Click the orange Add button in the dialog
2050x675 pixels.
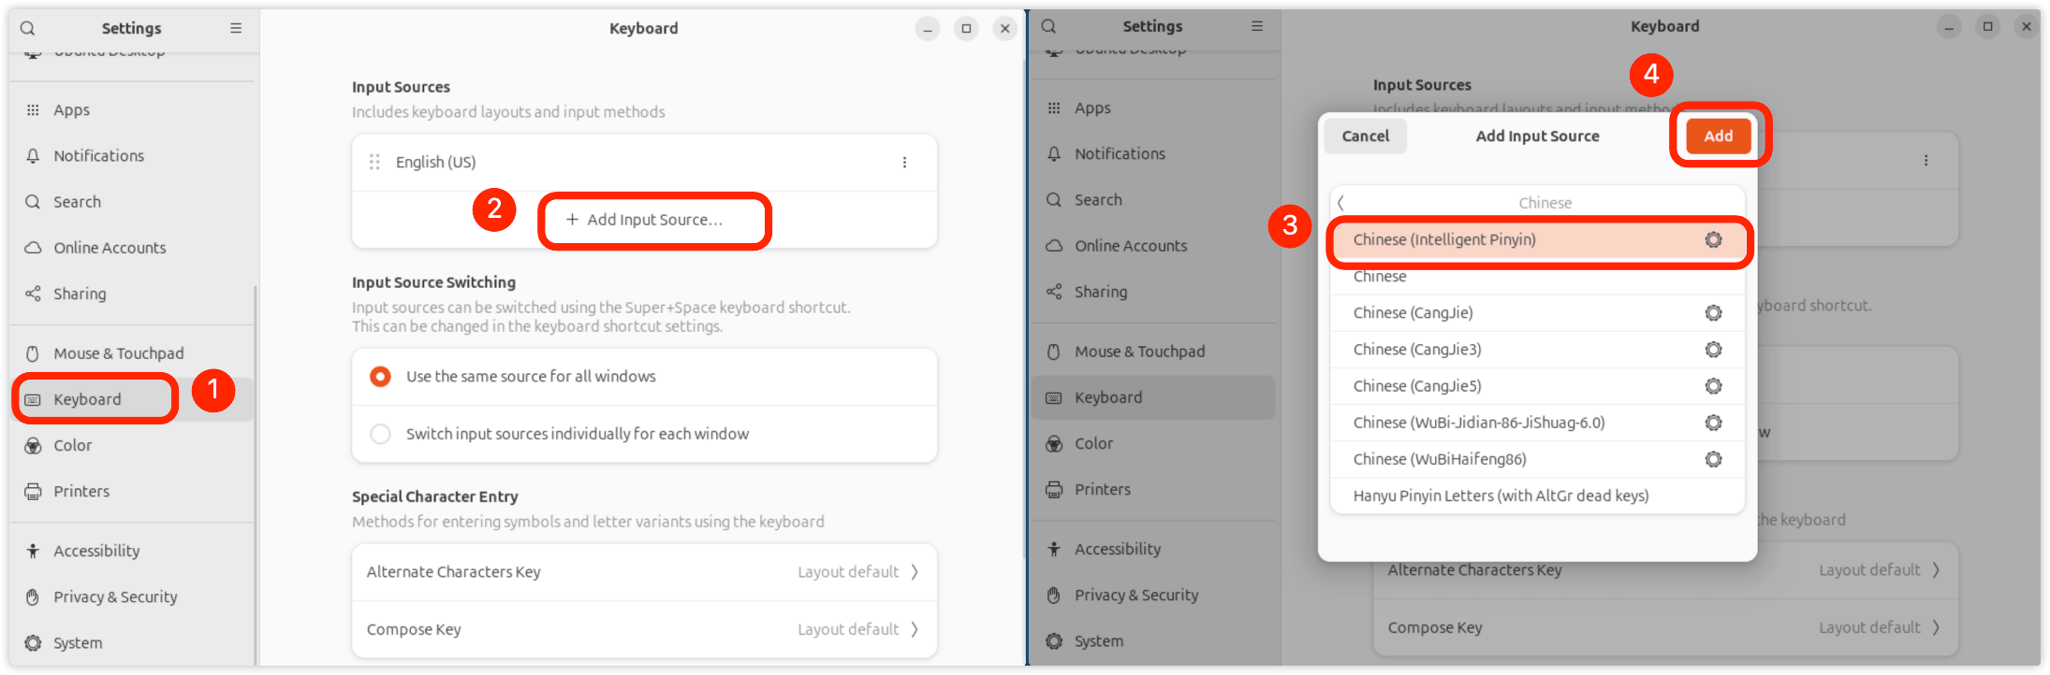pos(1718,136)
